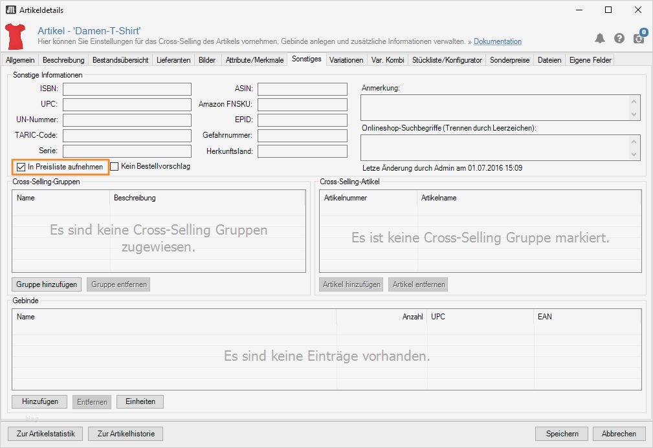
Task: Sort Gebinde table by UPC column
Action: coord(481,317)
